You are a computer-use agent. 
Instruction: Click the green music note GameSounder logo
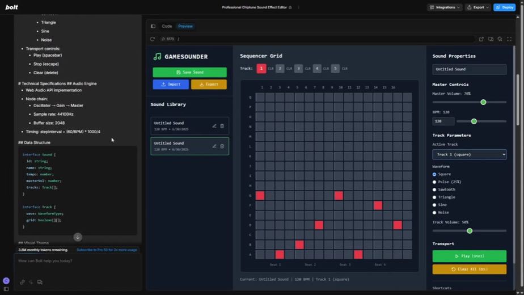[x=157, y=57]
